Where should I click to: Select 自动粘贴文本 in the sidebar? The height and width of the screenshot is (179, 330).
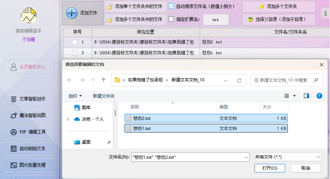pos(29,149)
